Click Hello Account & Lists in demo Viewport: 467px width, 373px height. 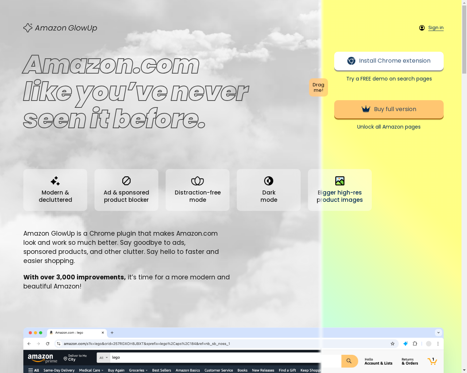[x=378, y=361]
